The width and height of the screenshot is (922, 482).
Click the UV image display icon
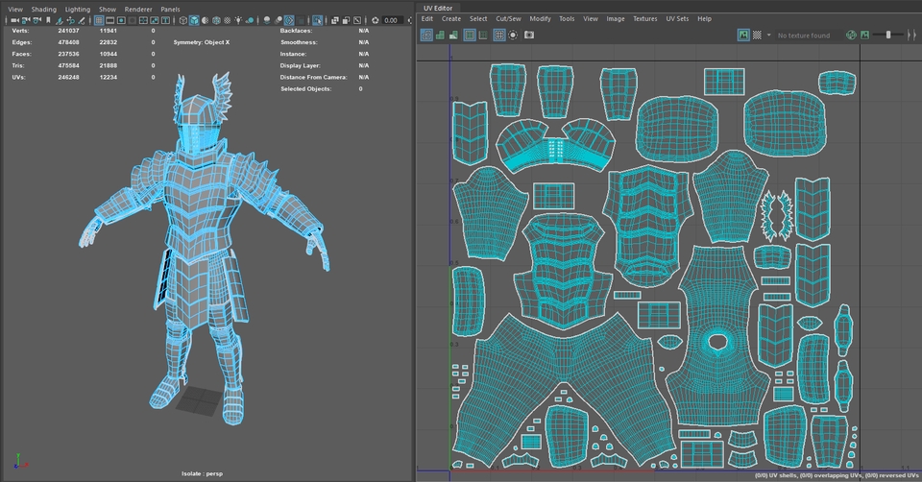(x=743, y=36)
